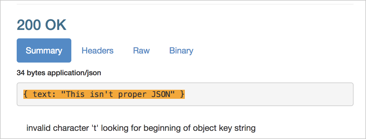Click the closing curly brace in response
Image resolution: width=366 pixels, height=139 pixels.
(182, 94)
